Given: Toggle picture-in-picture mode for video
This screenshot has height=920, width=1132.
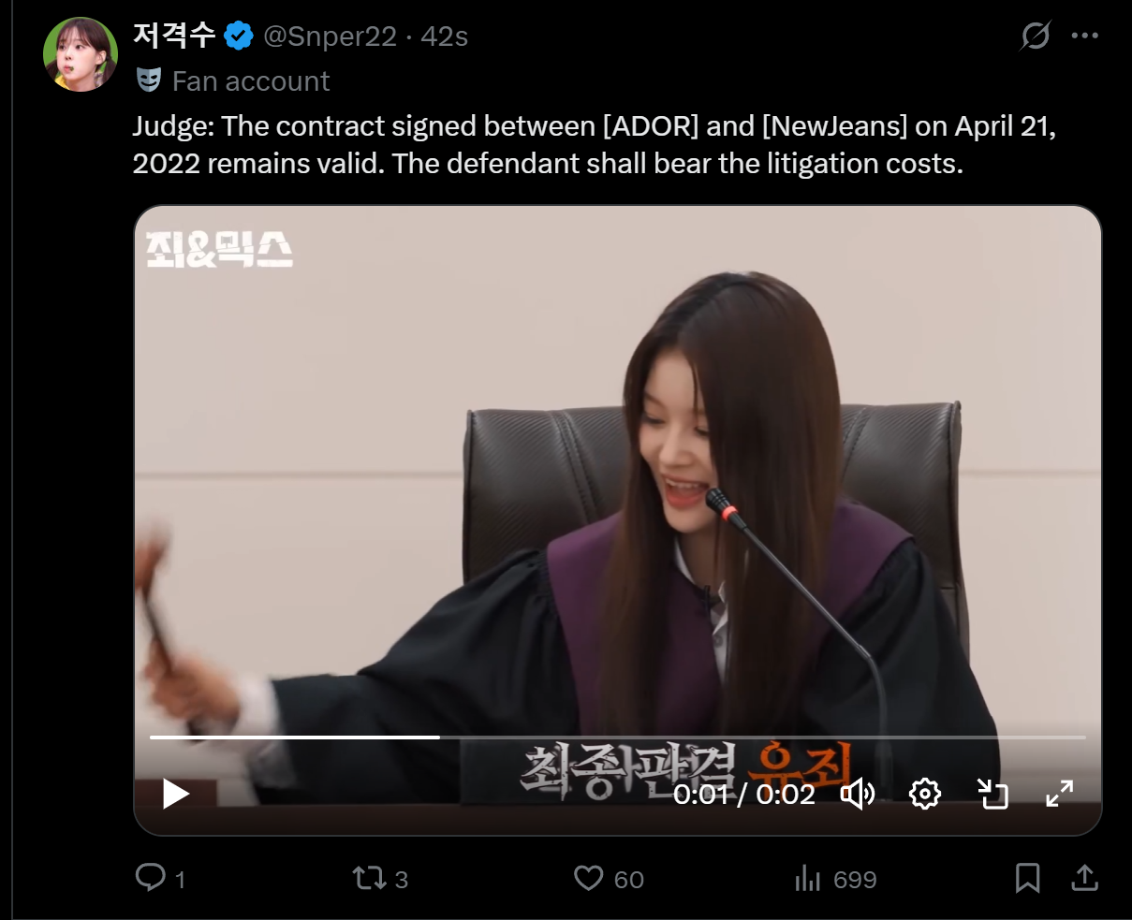Looking at the screenshot, I should tap(992, 795).
